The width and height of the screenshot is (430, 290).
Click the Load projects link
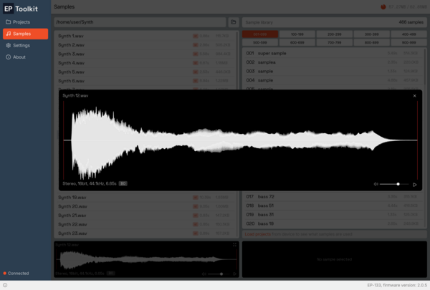pyautogui.click(x=257, y=234)
